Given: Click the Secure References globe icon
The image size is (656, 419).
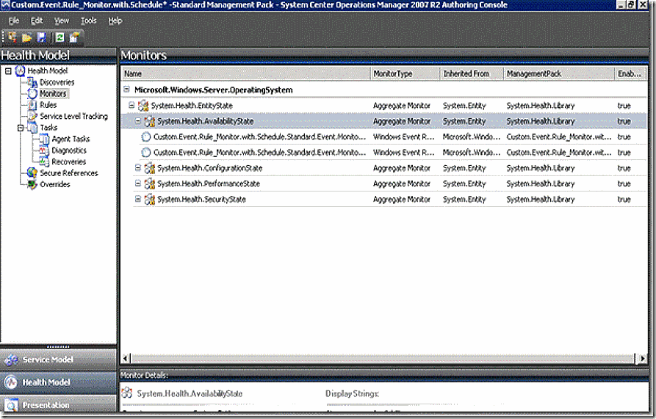Looking at the screenshot, I should 32,173.
